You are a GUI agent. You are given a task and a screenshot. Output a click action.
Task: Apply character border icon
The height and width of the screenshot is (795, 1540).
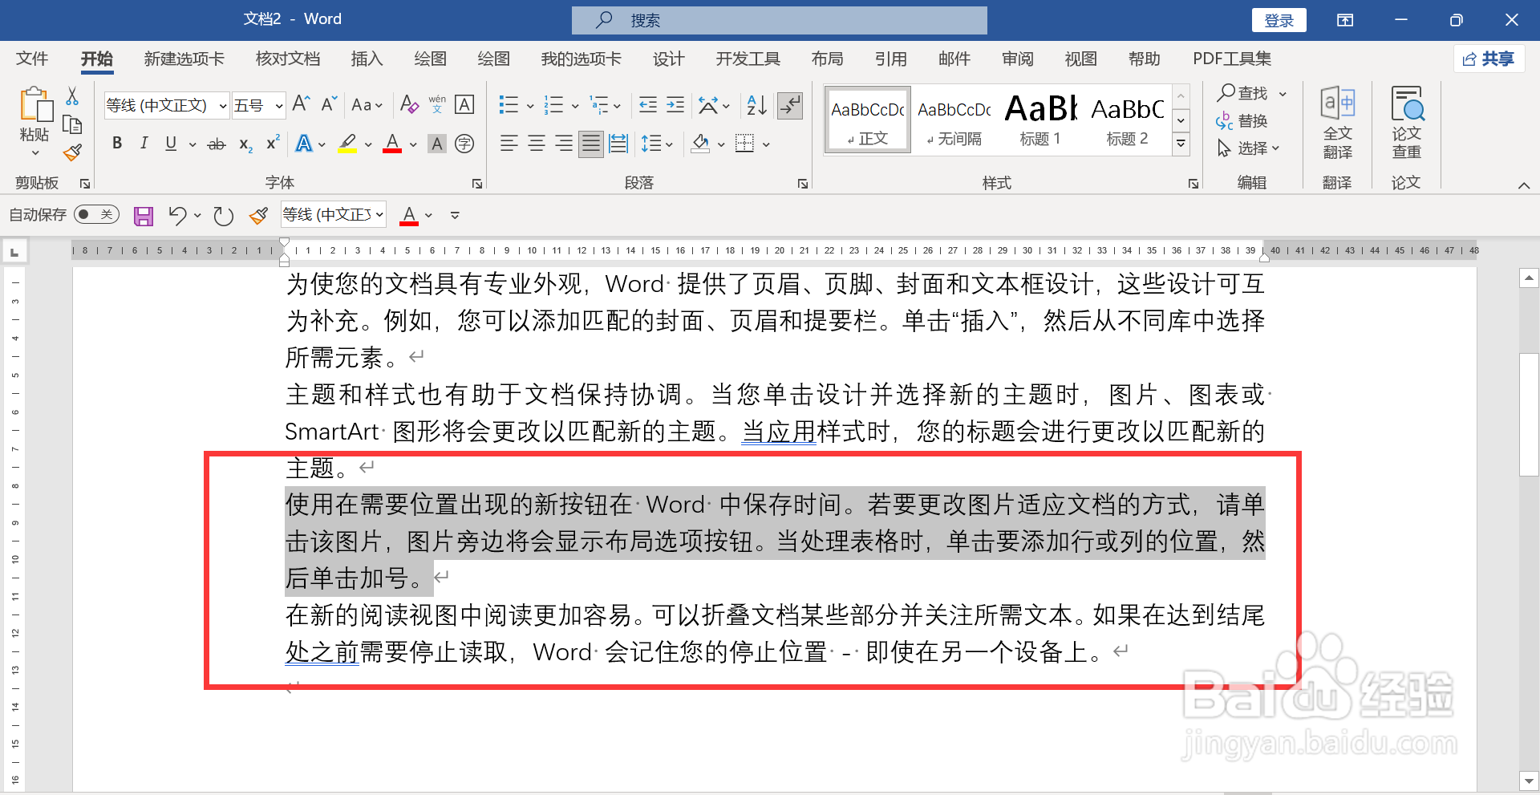click(x=464, y=104)
